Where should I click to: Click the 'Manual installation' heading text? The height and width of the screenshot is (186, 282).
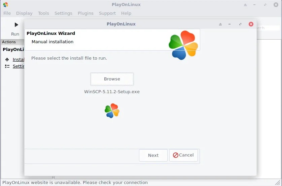(52, 42)
